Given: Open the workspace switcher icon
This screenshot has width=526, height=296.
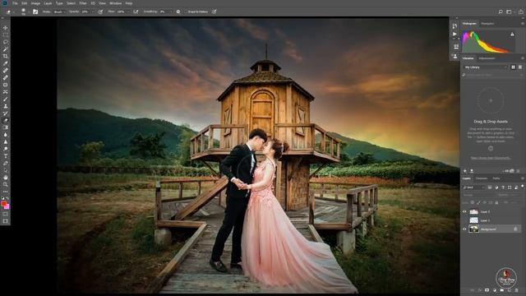Looking at the screenshot, I should click(510, 12).
